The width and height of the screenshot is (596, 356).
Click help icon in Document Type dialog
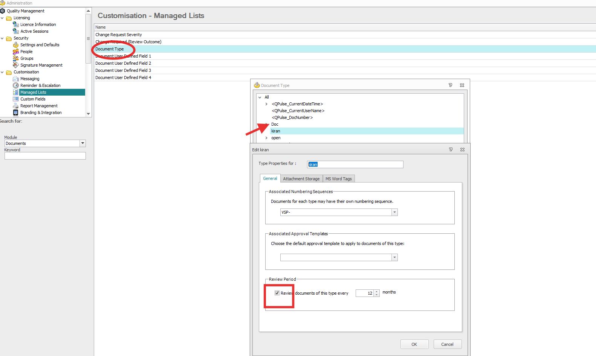[450, 85]
